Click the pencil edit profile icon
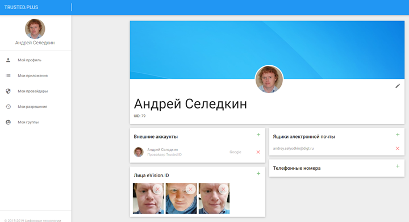The width and height of the screenshot is (409, 222). click(398, 86)
